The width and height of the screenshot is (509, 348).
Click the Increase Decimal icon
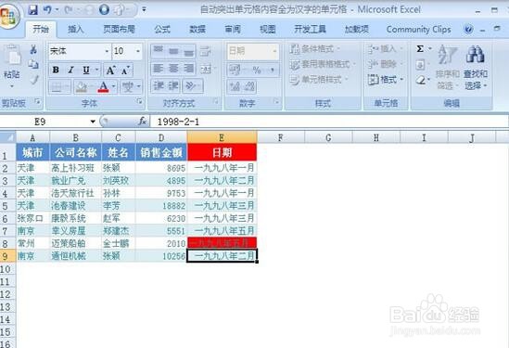point(235,86)
